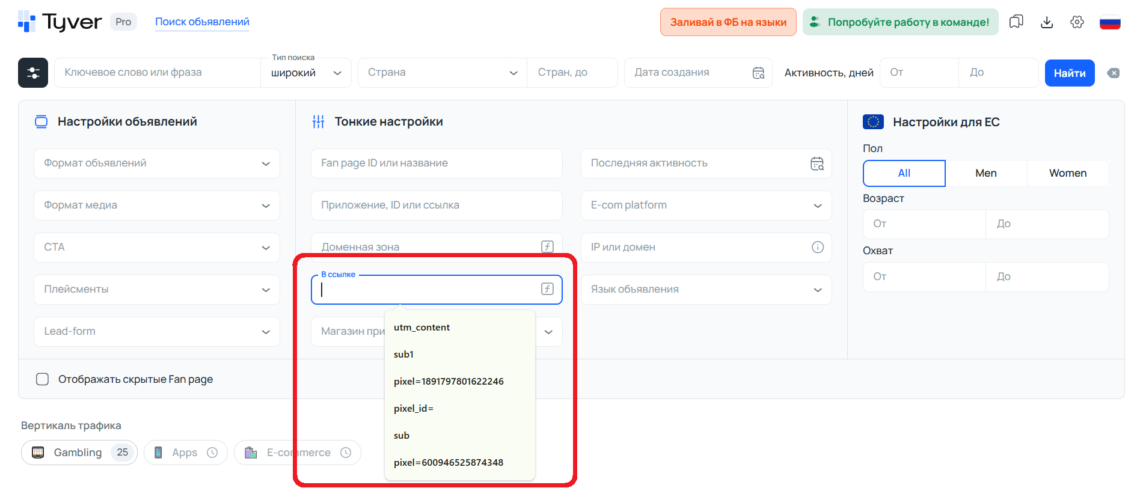Click Заливай в ФБ на языки banner
The image size is (1143, 488).
click(728, 22)
